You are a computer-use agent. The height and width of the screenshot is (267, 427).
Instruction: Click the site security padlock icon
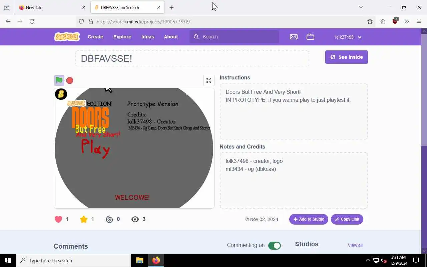(x=90, y=21)
